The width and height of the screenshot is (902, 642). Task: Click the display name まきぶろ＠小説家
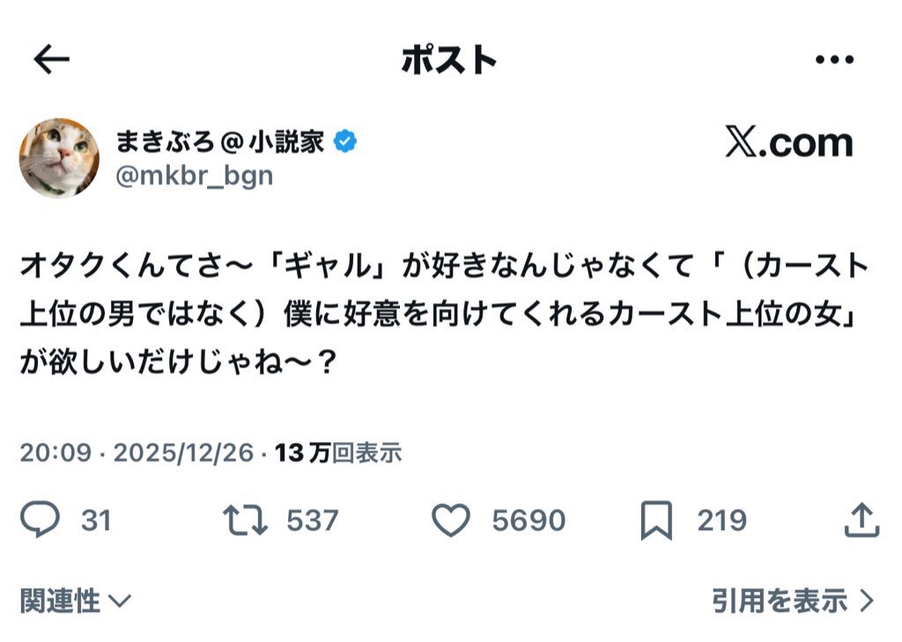[219, 141]
